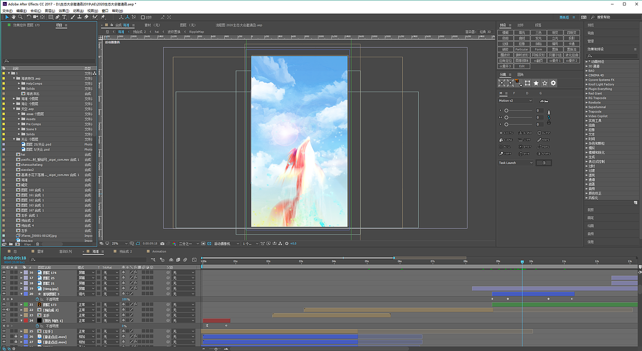
Task: Click the SPIN tool in Motion panel
Action: tap(525, 154)
